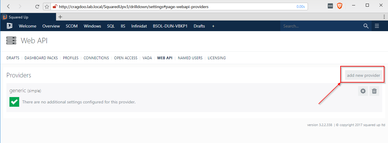The width and height of the screenshot is (388, 143).
Task: Switch to DASHBOARD PACKS tab
Action: tap(41, 58)
